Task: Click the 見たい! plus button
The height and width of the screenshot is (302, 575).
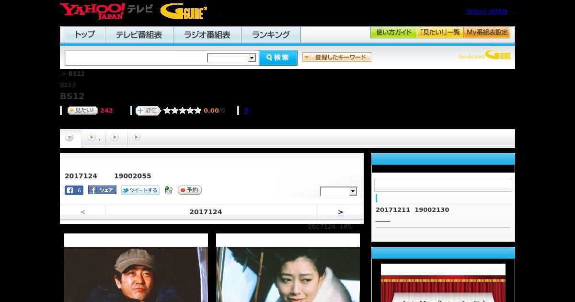Action: point(82,110)
